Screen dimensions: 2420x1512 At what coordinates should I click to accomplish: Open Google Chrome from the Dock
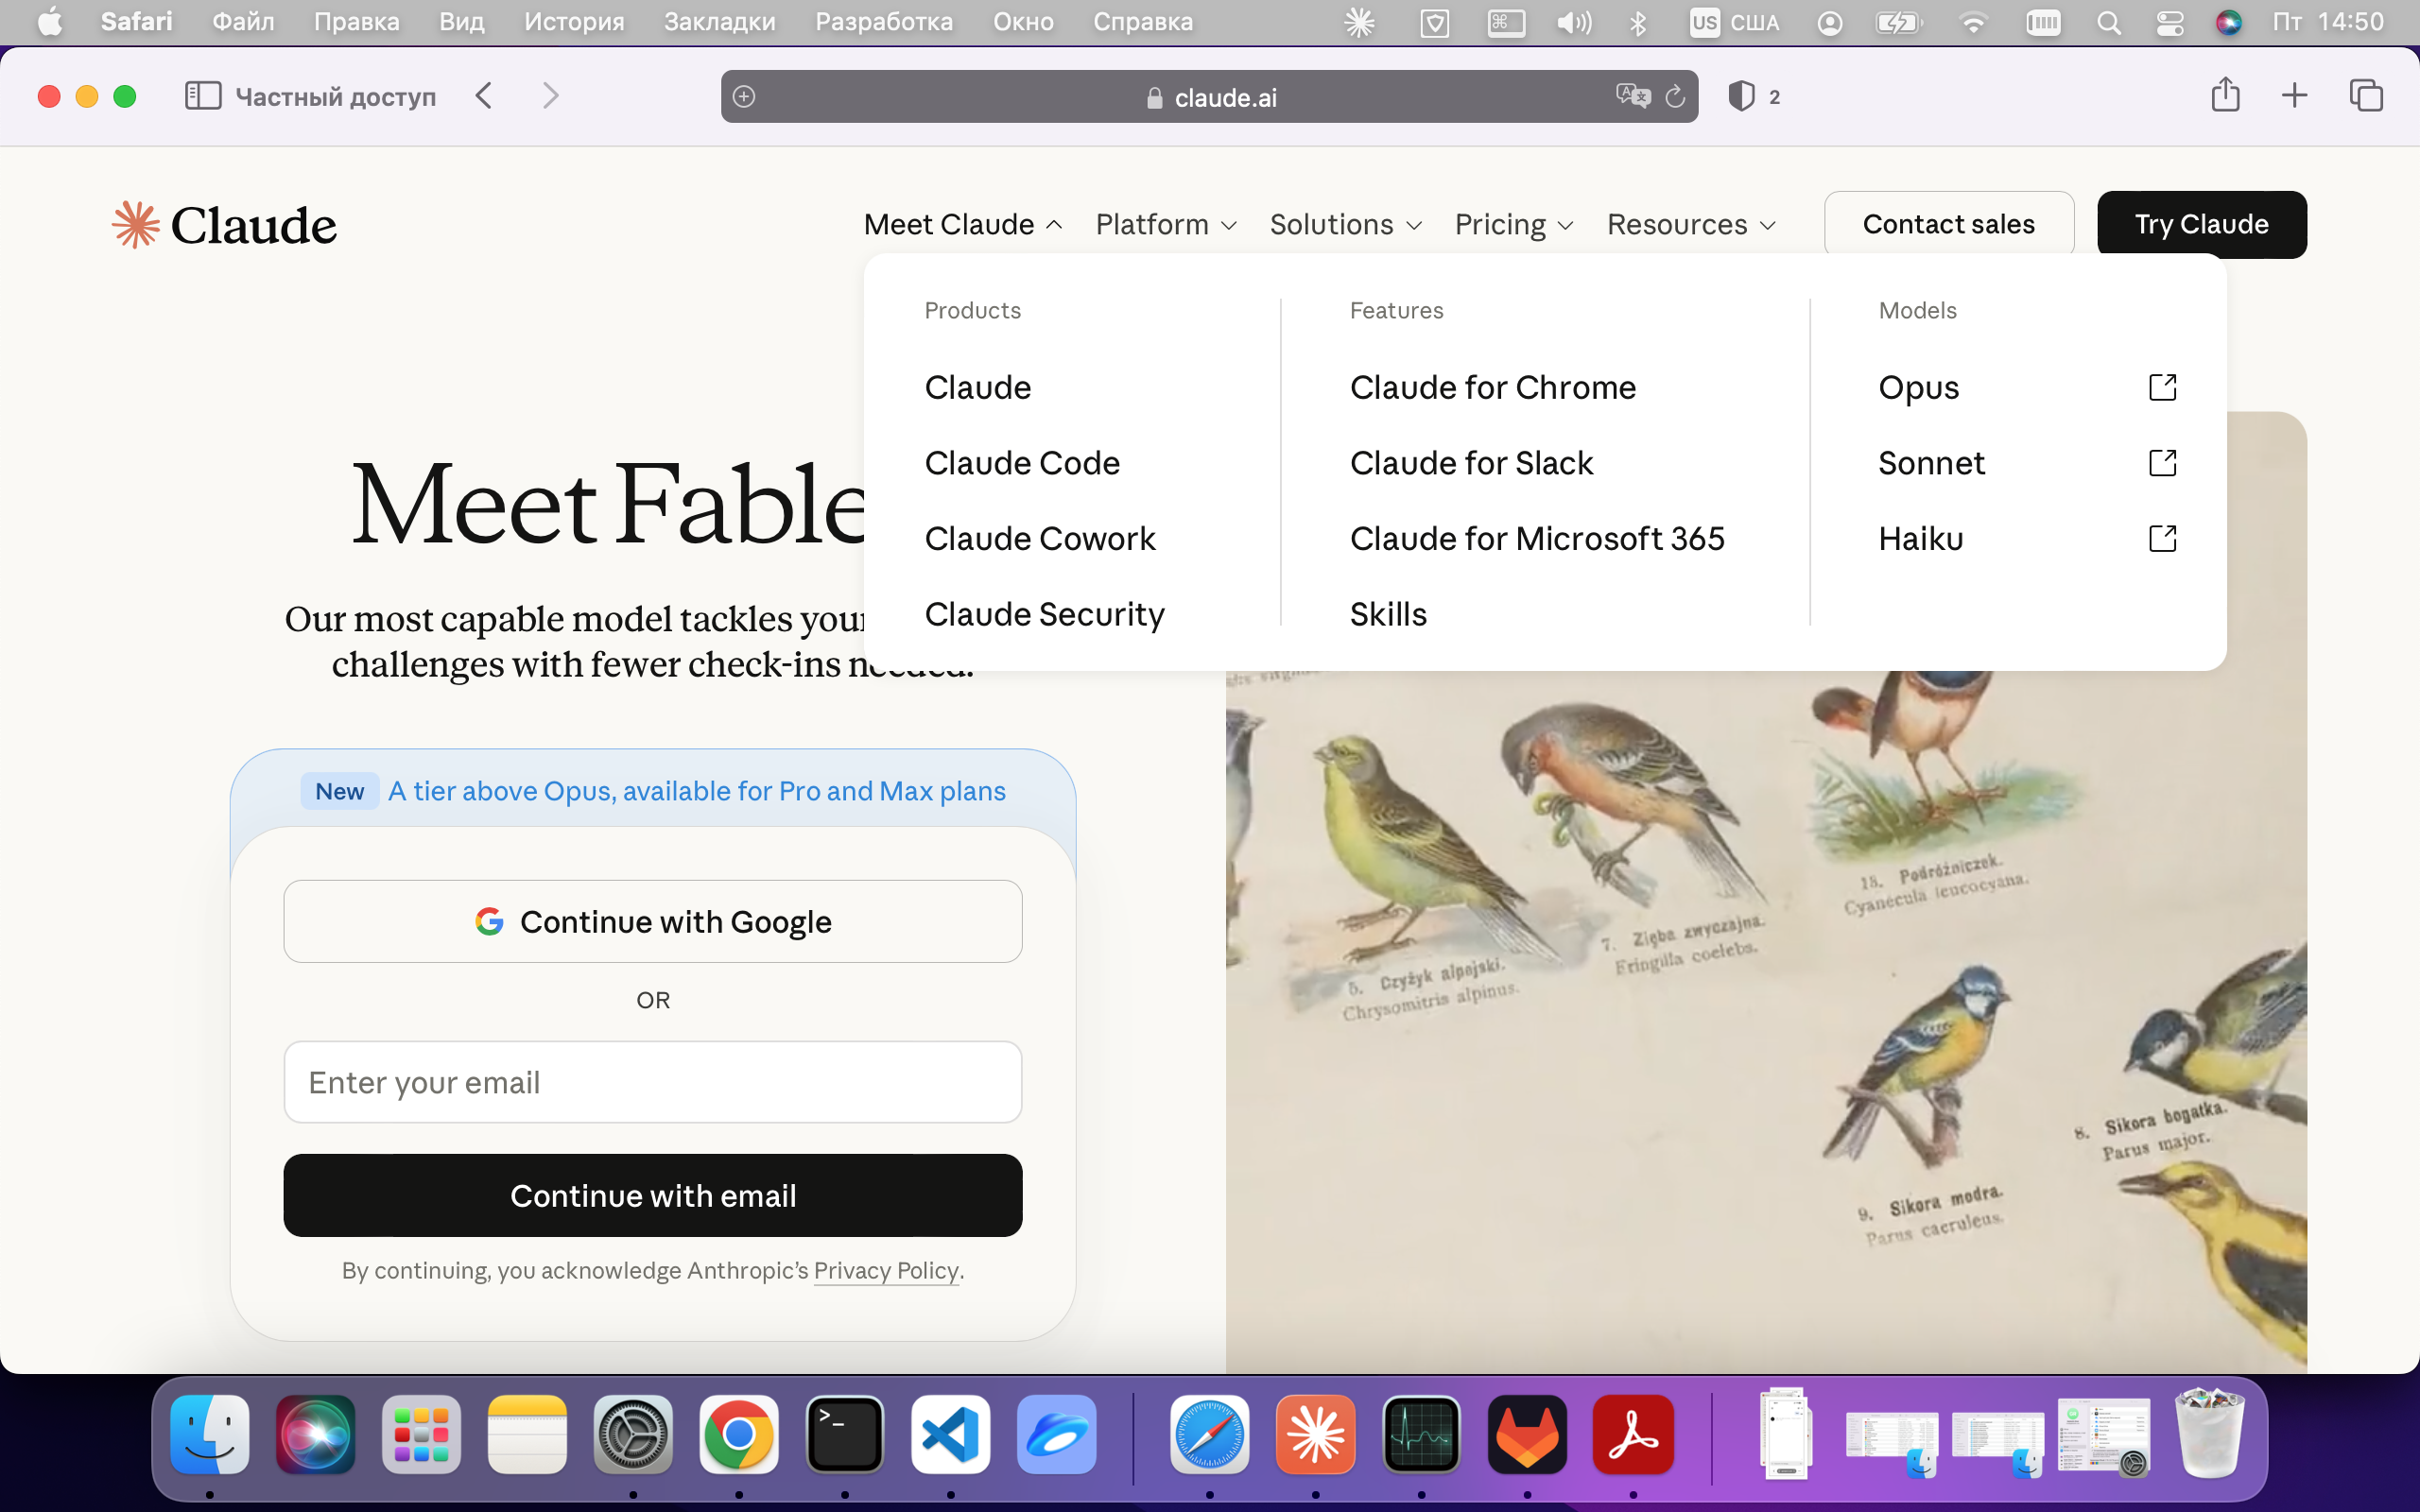[739, 1435]
